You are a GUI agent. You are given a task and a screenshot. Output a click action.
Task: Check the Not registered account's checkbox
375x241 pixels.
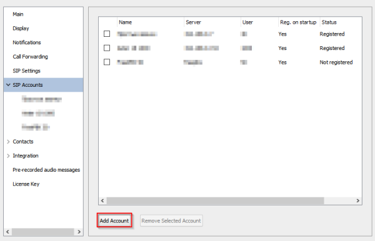pyautogui.click(x=107, y=62)
